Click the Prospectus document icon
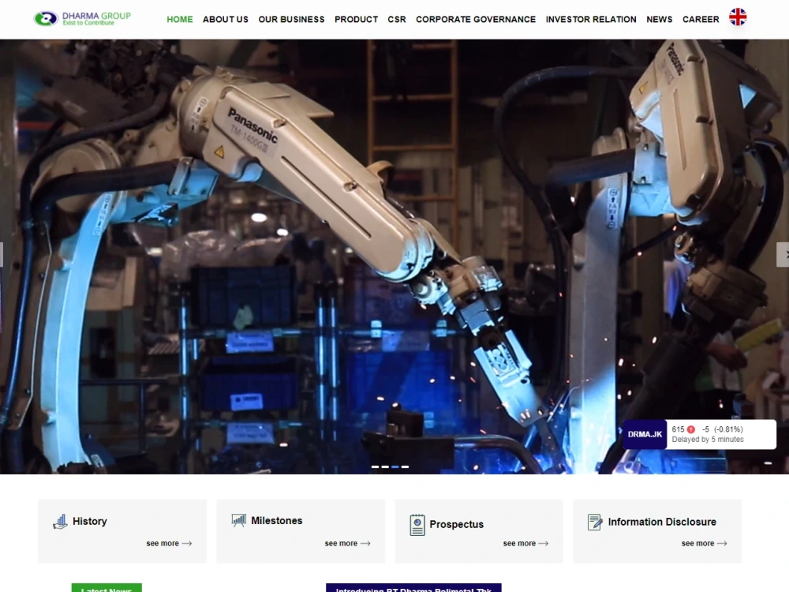Image resolution: width=789 pixels, height=592 pixels. click(x=417, y=525)
